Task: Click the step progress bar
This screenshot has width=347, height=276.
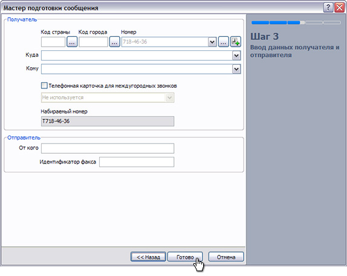Action: pyautogui.click(x=296, y=22)
